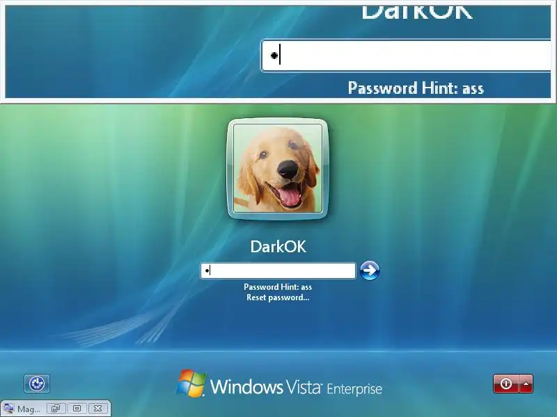Restore the Magnifier window button
This screenshot has height=417, width=557.
[x=56, y=409]
